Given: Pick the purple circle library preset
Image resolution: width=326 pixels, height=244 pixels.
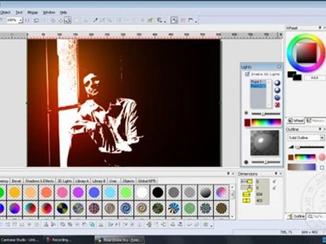Looking at the screenshot, I should pos(78,192).
